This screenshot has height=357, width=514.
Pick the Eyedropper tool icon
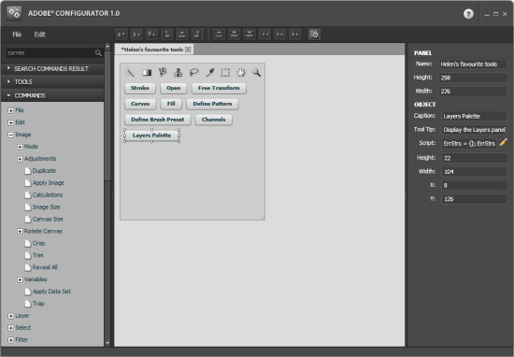209,73
